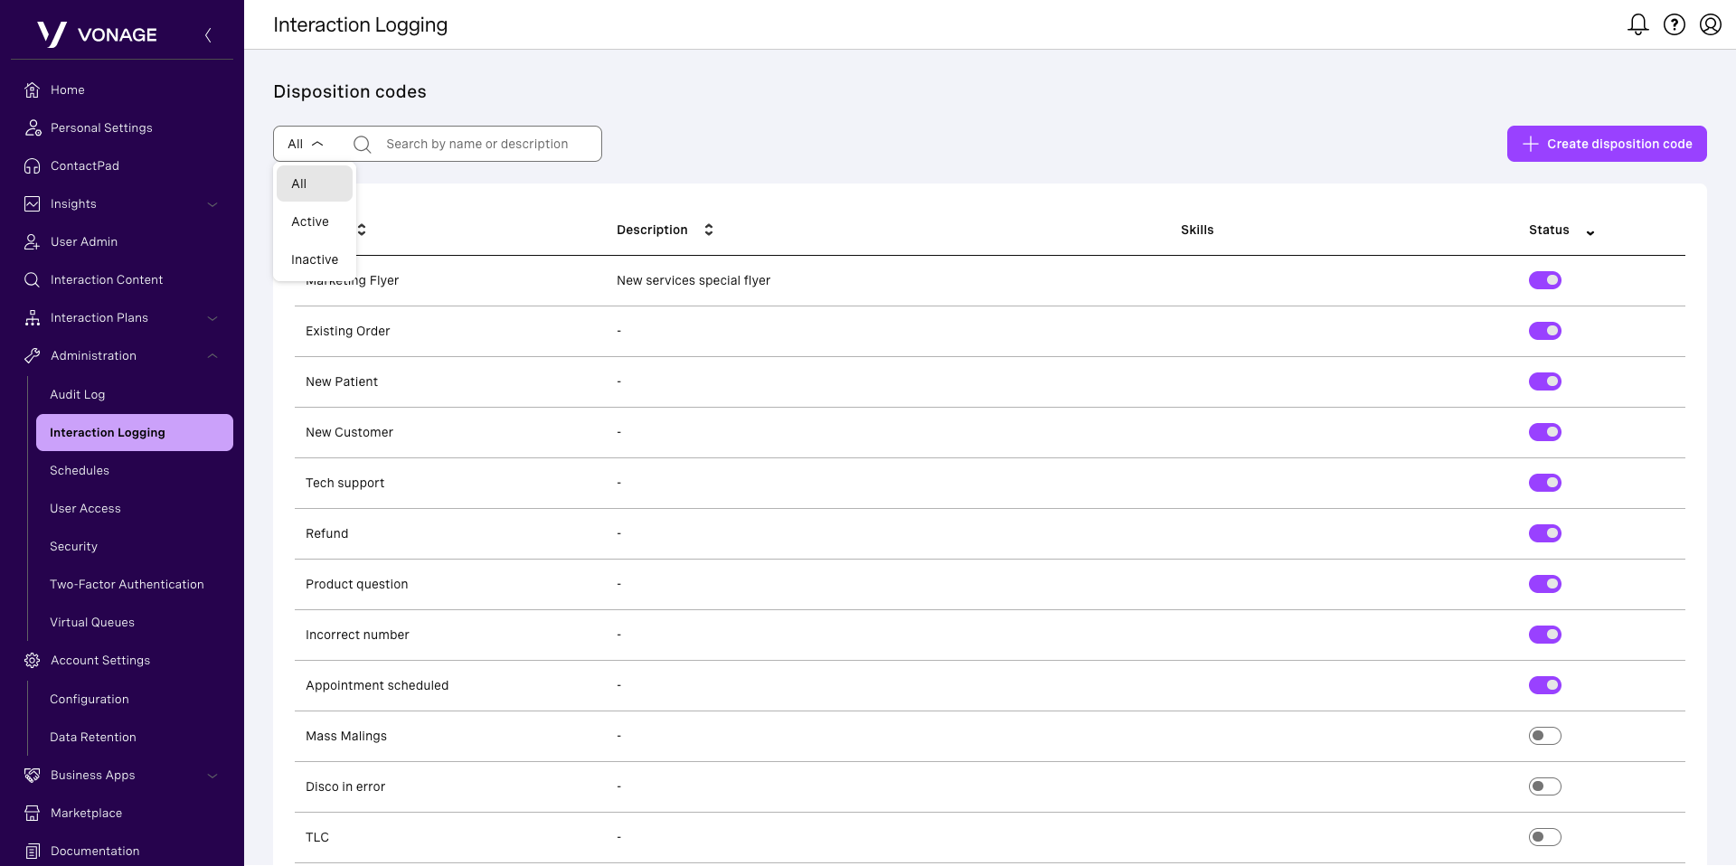Select Active from the filter dropdown
1736x866 pixels.
tap(310, 221)
